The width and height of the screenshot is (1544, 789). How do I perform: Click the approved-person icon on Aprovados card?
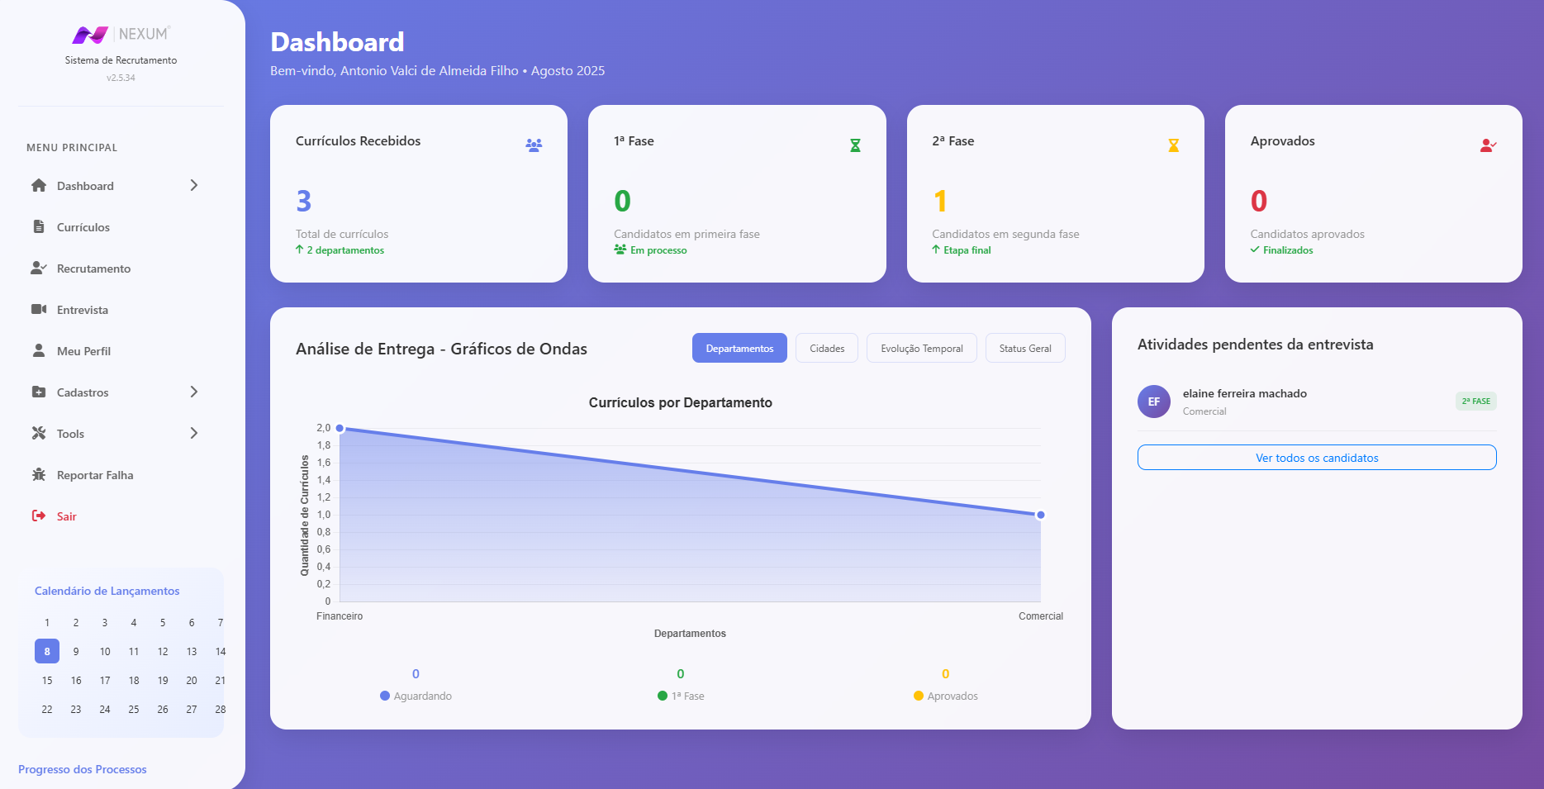coord(1488,144)
